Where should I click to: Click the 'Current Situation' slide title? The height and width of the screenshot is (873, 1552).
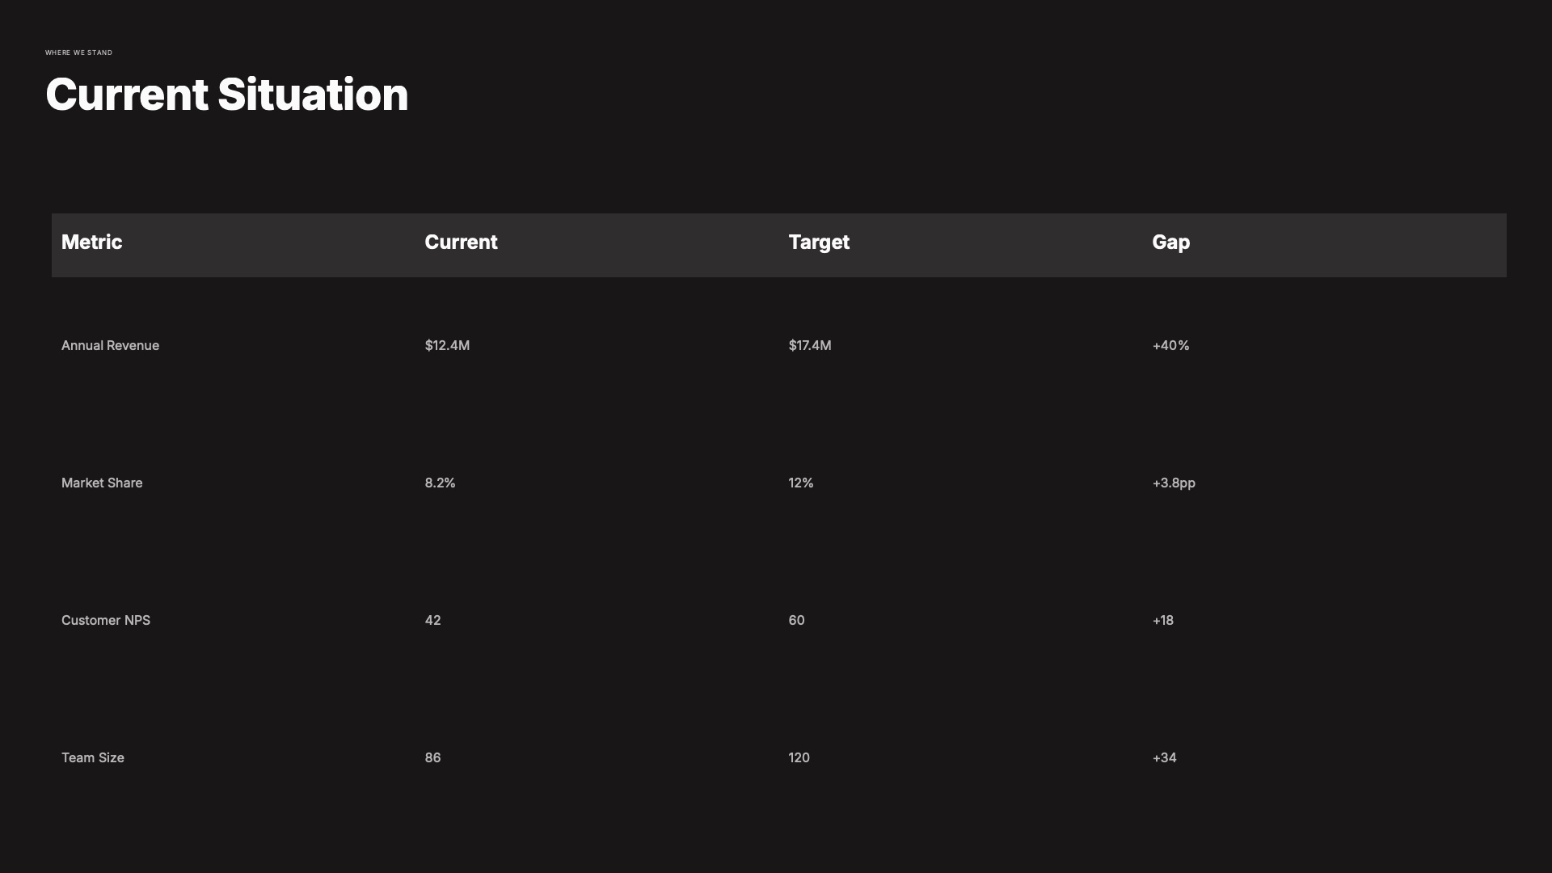tap(226, 95)
